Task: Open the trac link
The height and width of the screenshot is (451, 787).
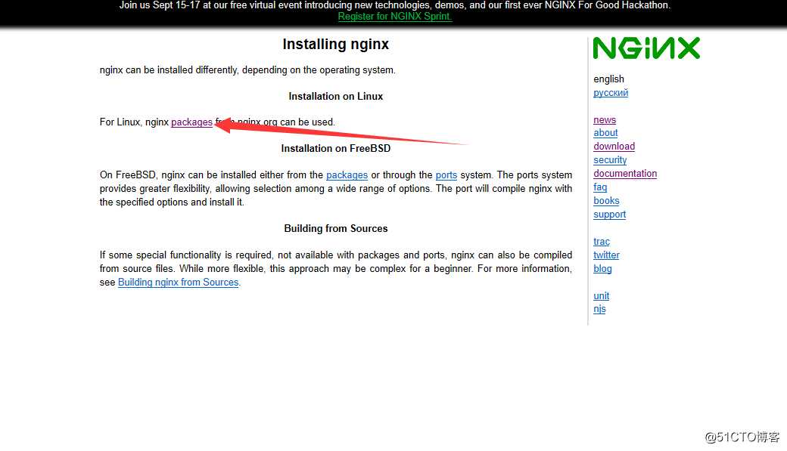Action: point(602,242)
